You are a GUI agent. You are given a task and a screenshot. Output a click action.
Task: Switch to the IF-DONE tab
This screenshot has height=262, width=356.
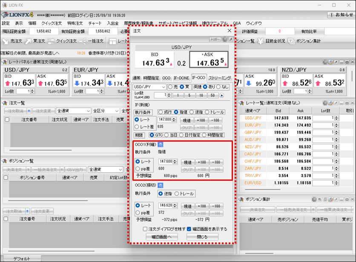(181, 78)
